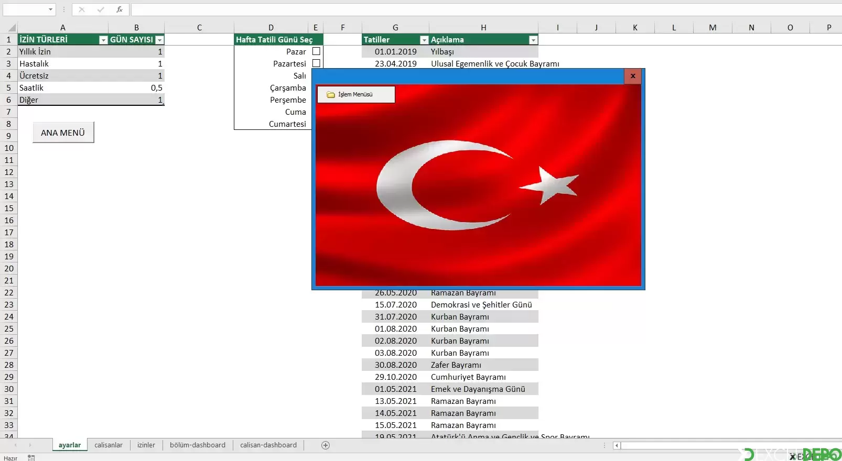
Task: Open the Insert Function fx icon
Action: (120, 9)
